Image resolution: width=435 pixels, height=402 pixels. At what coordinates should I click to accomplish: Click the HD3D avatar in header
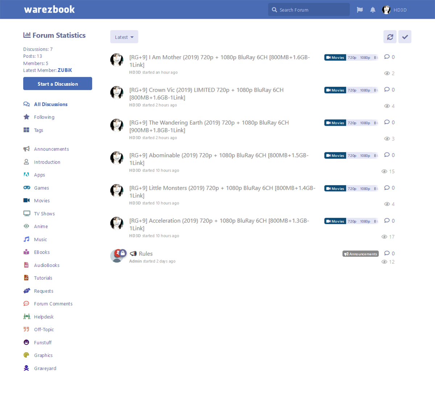click(x=386, y=10)
